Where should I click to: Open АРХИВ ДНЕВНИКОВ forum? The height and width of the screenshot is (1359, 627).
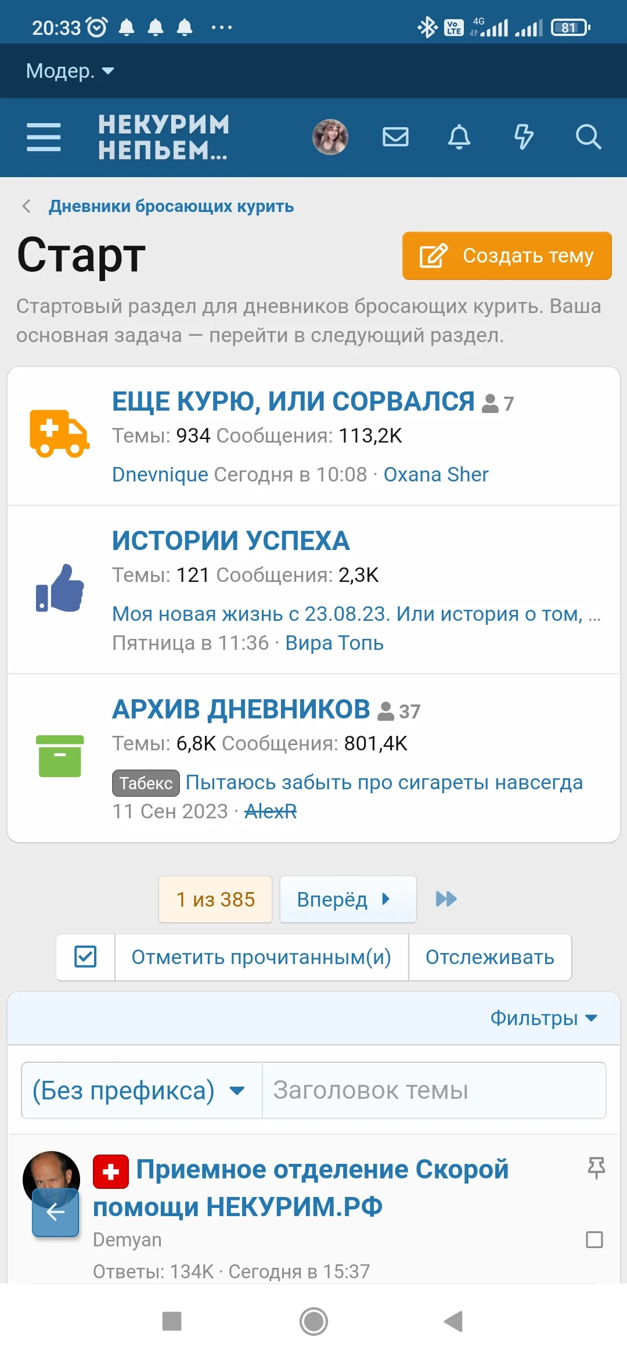(241, 709)
